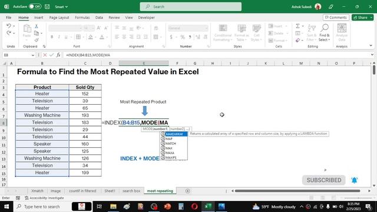
Task: Open Find & Select menu
Action: click(325, 33)
